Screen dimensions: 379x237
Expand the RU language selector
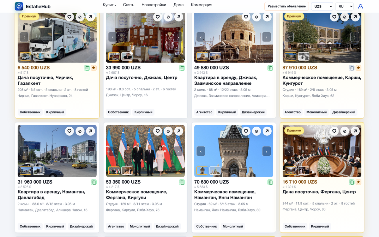(x=345, y=6)
